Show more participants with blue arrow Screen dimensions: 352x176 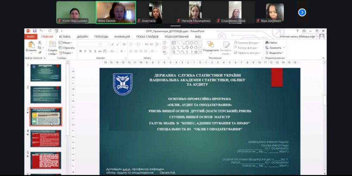(x=302, y=12)
